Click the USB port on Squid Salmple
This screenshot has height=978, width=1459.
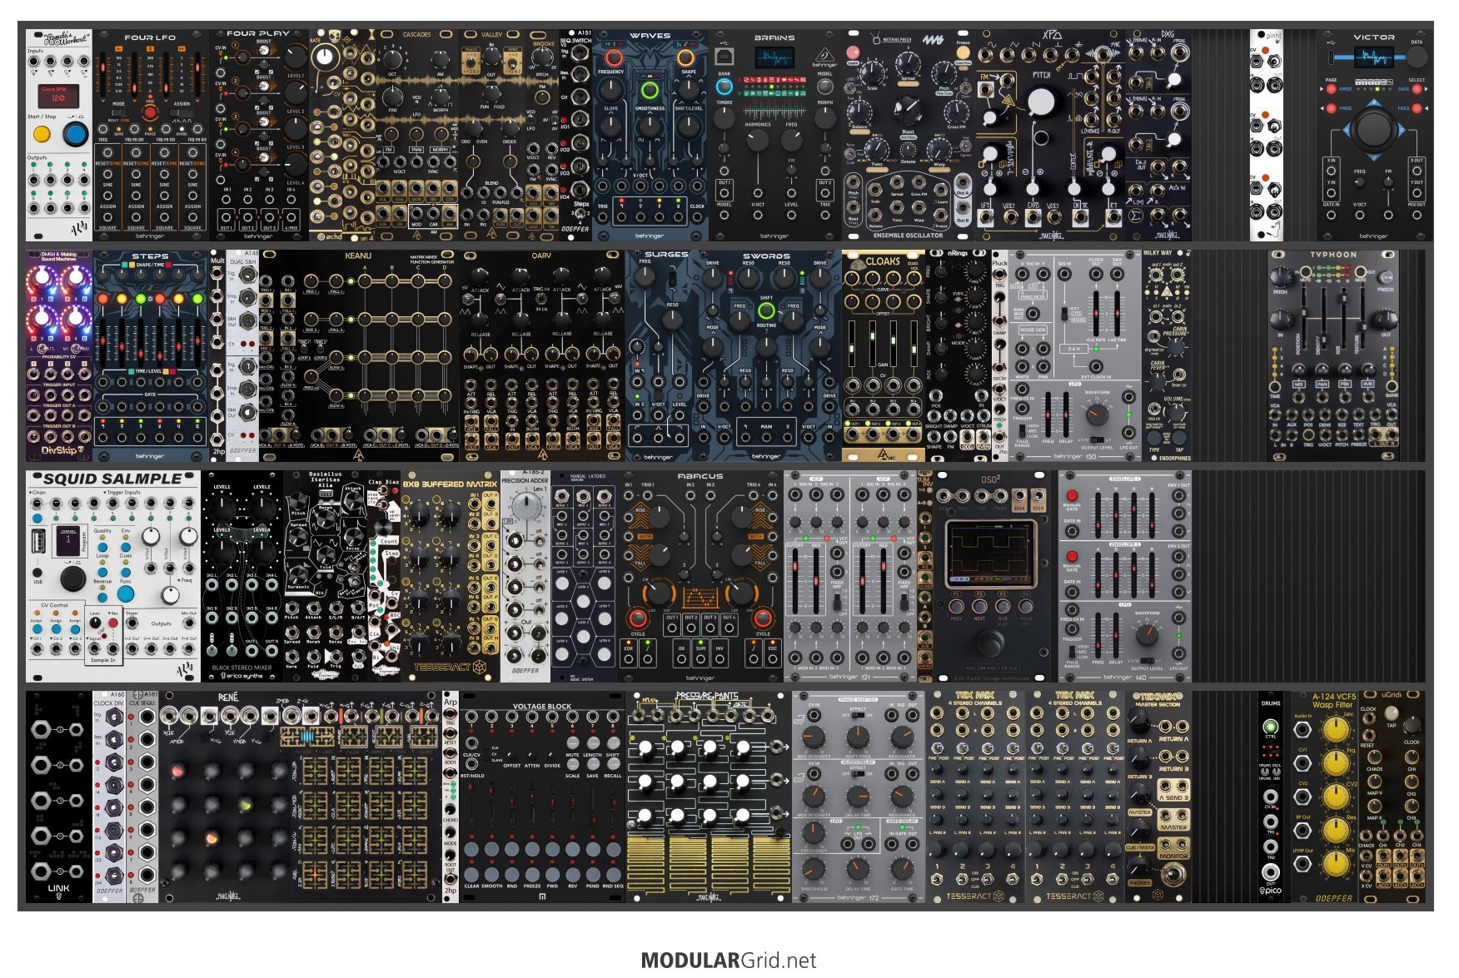[38, 541]
